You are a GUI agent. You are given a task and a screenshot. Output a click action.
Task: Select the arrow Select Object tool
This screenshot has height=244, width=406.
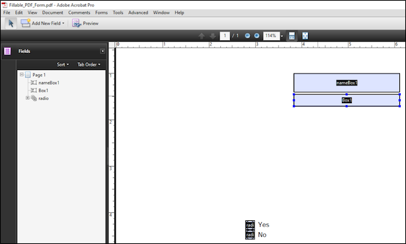11,23
